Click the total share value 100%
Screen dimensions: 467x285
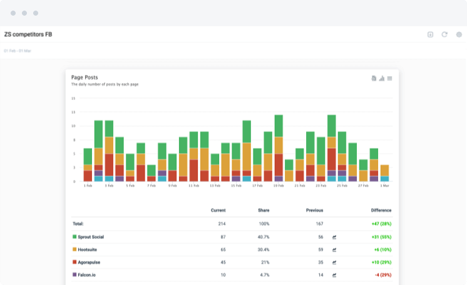click(x=264, y=224)
